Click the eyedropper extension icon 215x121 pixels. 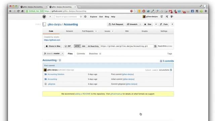point(153,11)
